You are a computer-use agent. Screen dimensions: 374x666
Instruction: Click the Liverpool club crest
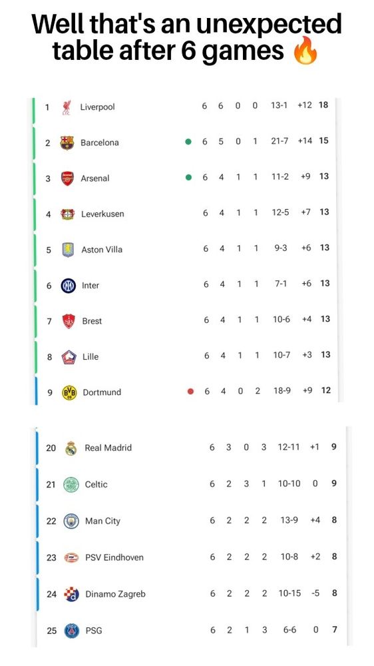point(67,107)
